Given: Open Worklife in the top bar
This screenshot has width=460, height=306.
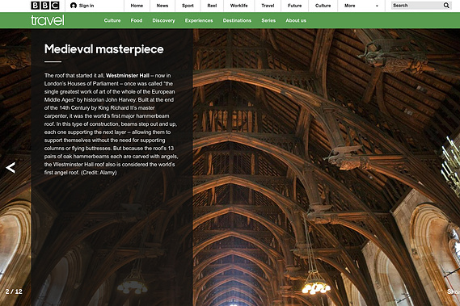Looking at the screenshot, I should (x=238, y=6).
